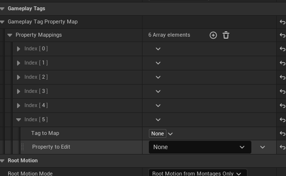The image size is (286, 176).
Task: Open the Tag to Map chevron dropdown
Action: pos(170,134)
